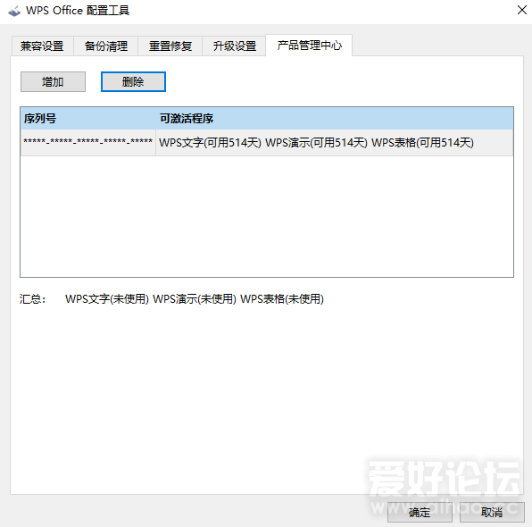Open the 备份清理 tab

[106, 46]
